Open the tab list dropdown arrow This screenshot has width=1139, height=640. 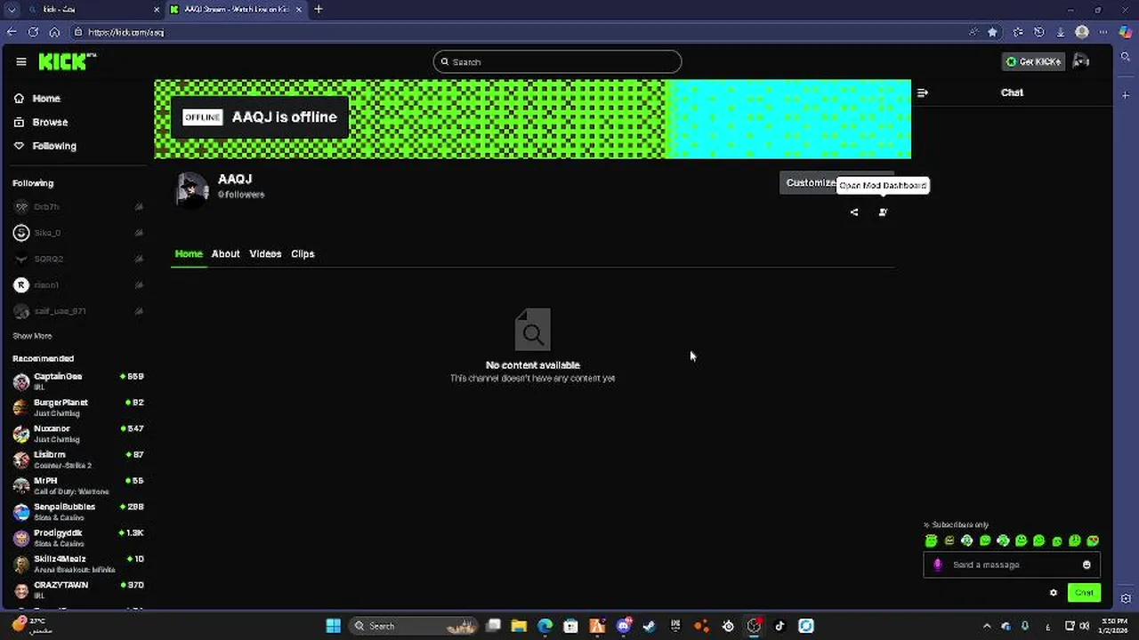click(x=12, y=9)
